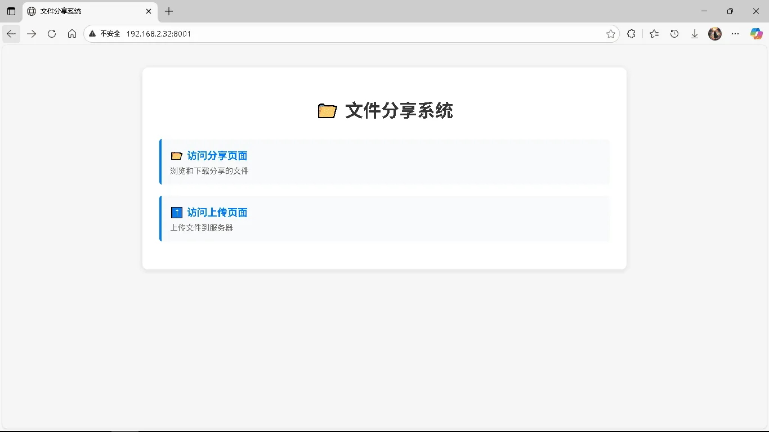Open the Favorites panel

pyautogui.click(x=654, y=34)
